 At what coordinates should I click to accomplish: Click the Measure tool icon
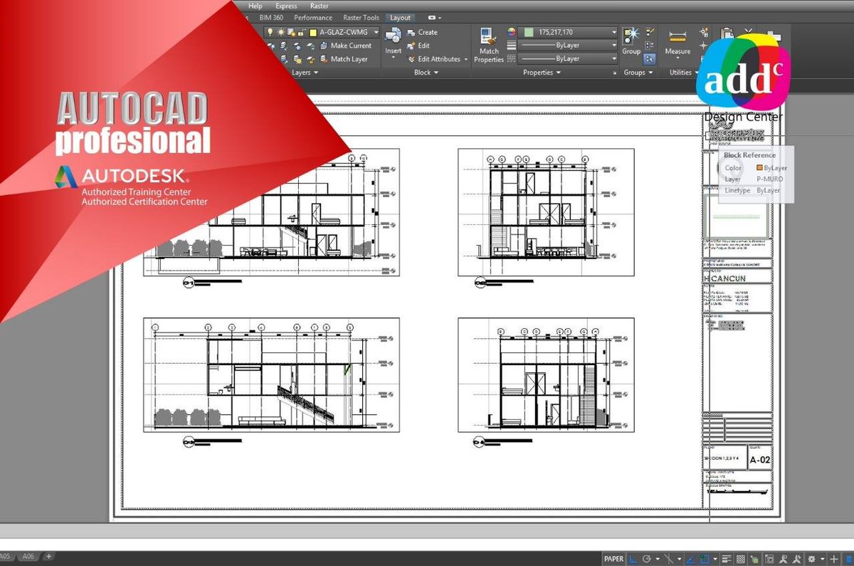[x=678, y=36]
